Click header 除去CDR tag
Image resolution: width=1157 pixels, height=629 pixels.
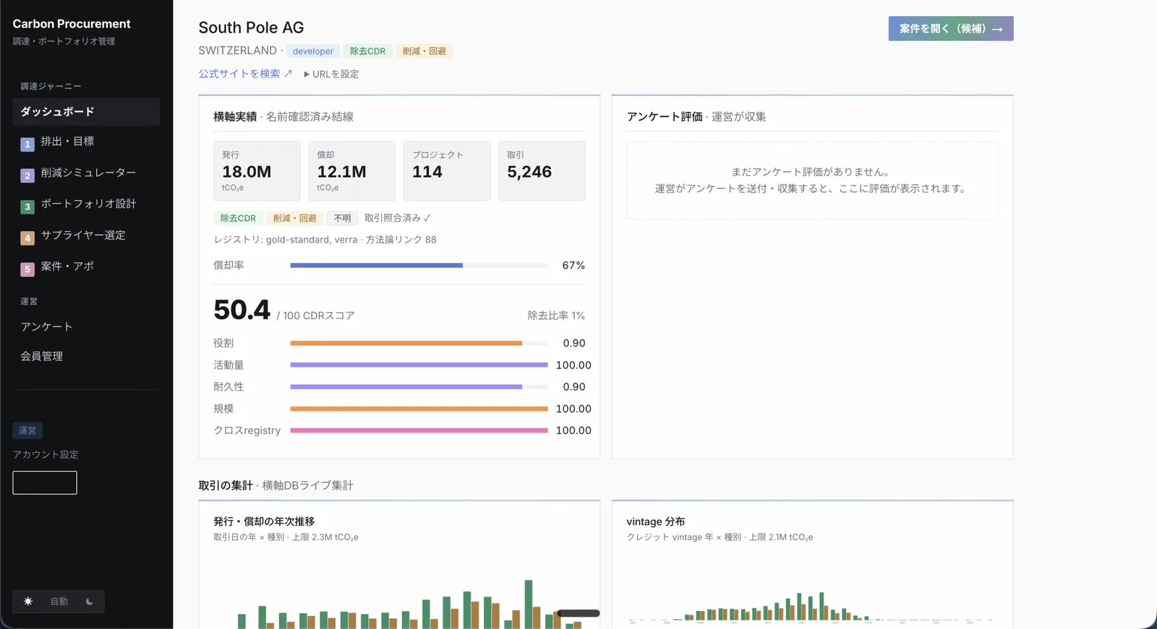[x=367, y=51]
